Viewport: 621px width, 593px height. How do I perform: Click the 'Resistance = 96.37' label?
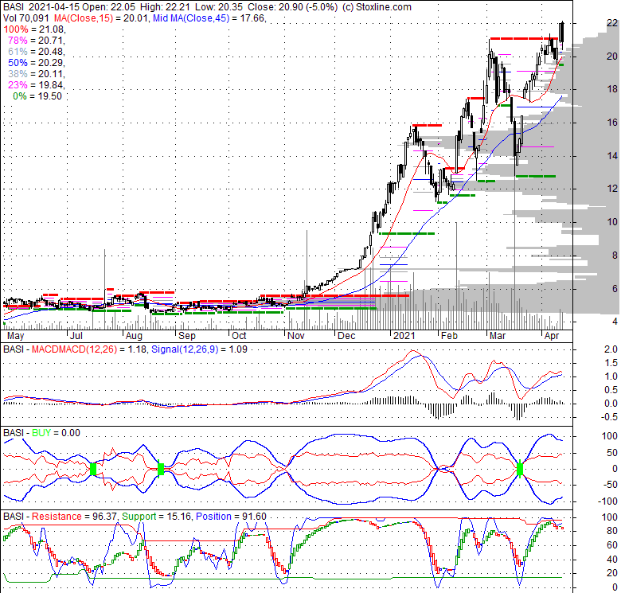(75, 517)
